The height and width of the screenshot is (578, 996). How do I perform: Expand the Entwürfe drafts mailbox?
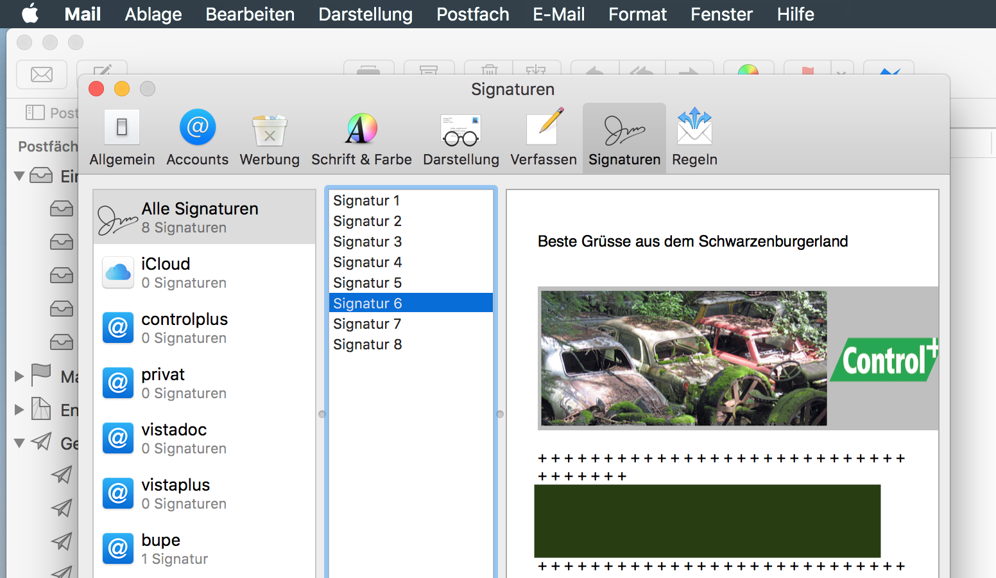pyautogui.click(x=19, y=410)
